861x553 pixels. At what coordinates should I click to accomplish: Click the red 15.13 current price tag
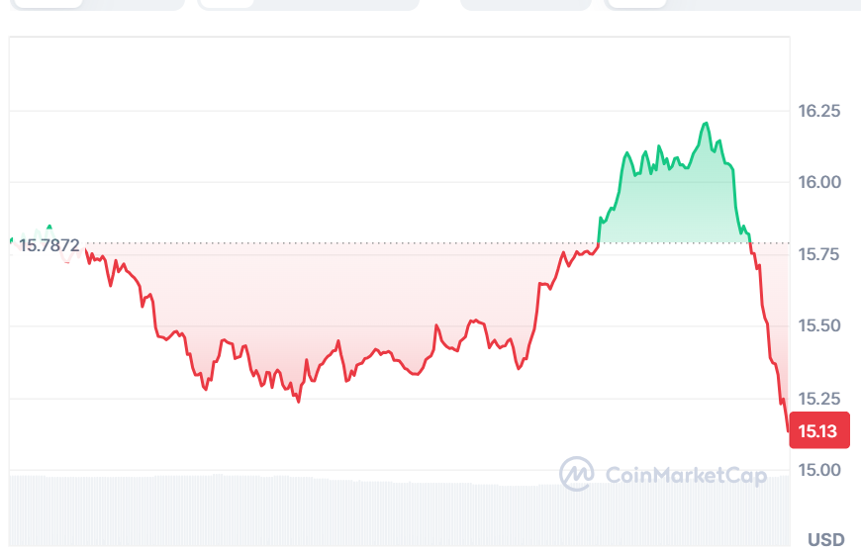tap(817, 431)
